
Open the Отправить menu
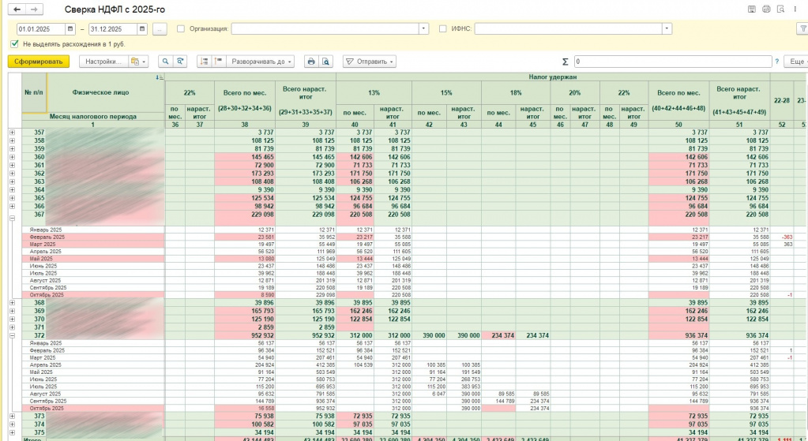[x=369, y=62]
